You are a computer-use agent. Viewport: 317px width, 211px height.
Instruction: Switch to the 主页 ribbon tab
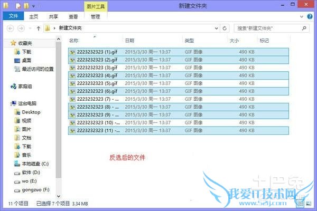(x=34, y=16)
